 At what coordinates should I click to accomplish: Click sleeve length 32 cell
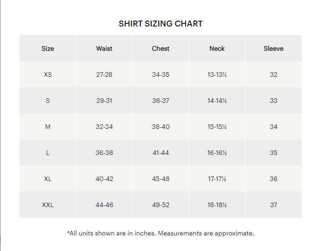(x=273, y=75)
